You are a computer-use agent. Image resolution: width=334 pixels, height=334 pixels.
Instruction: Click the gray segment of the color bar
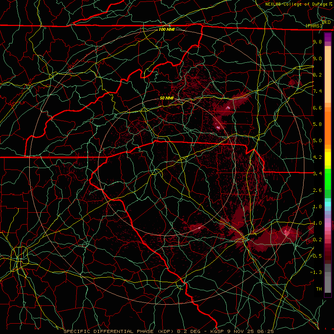pos(328,278)
